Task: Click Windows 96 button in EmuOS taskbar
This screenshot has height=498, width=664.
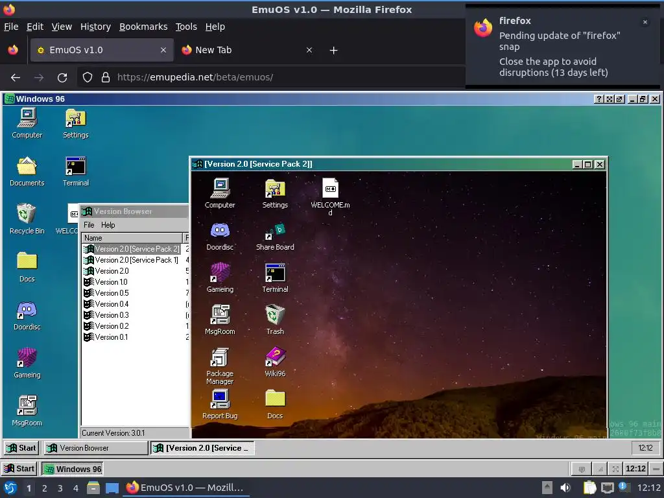Action: click(73, 469)
